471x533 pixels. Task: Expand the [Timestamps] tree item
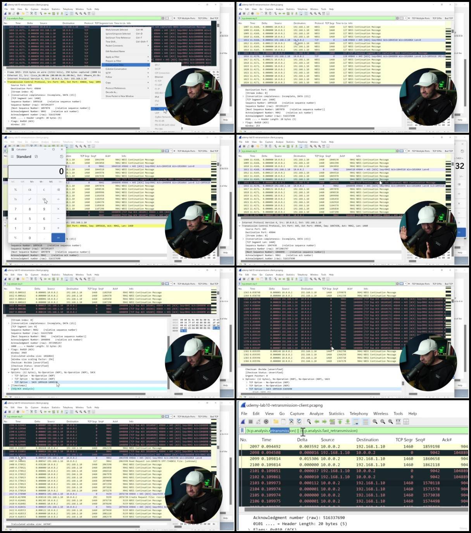pos(9,385)
